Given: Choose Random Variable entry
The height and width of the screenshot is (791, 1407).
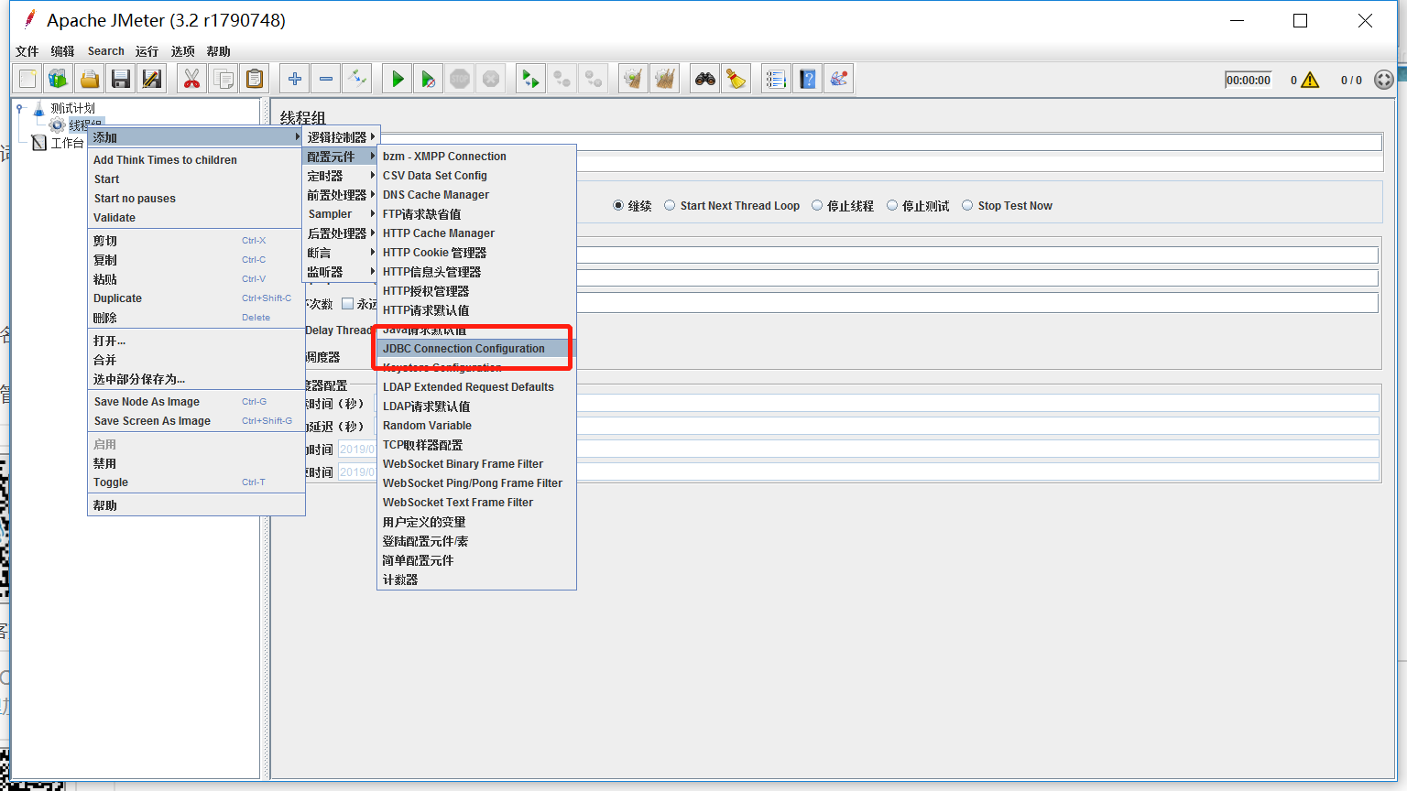Looking at the screenshot, I should click(476, 426).
